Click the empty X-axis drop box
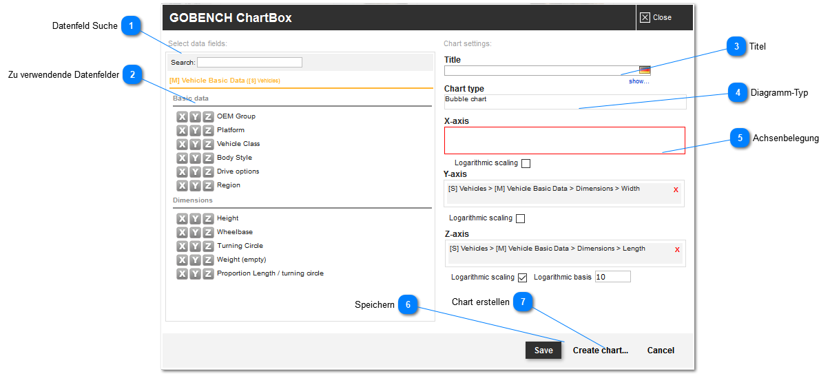The height and width of the screenshot is (376, 830). coord(565,140)
